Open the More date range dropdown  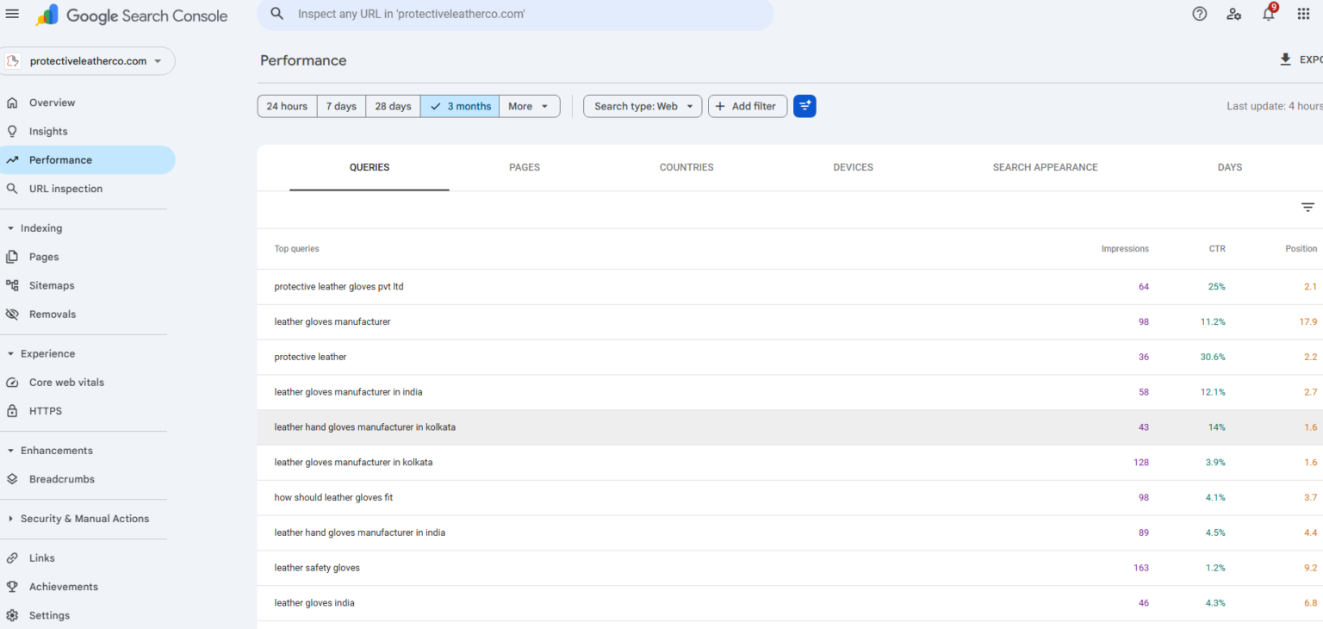pos(529,106)
